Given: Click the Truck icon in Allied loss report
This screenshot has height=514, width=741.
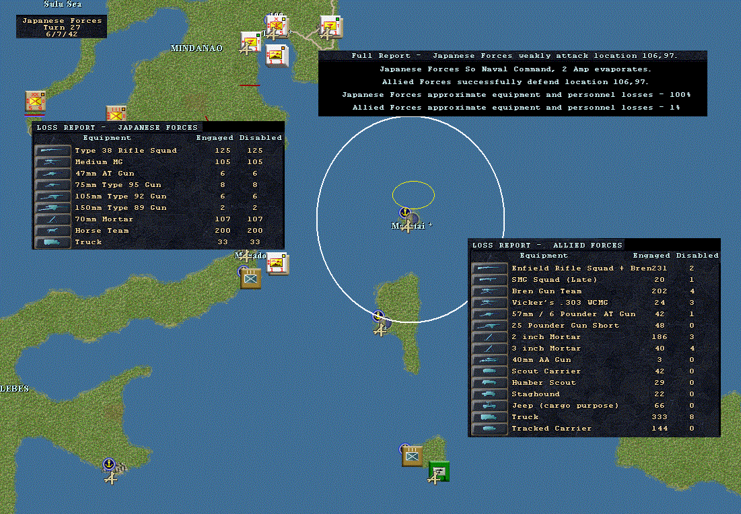Looking at the screenshot, I should point(489,417).
